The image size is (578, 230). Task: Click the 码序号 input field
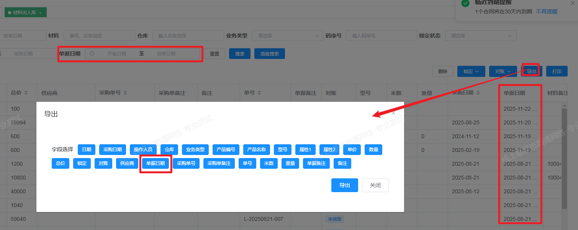(x=381, y=36)
